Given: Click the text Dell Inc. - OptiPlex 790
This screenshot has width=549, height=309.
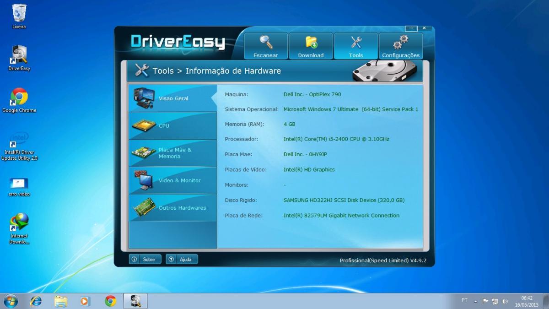Looking at the screenshot, I should [312, 94].
